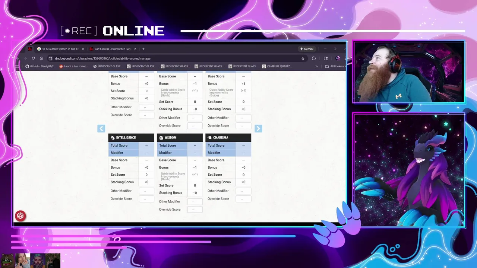Click 'Stacking Bonus' in Wisdom card
This screenshot has height=268, width=477.
[x=171, y=193]
